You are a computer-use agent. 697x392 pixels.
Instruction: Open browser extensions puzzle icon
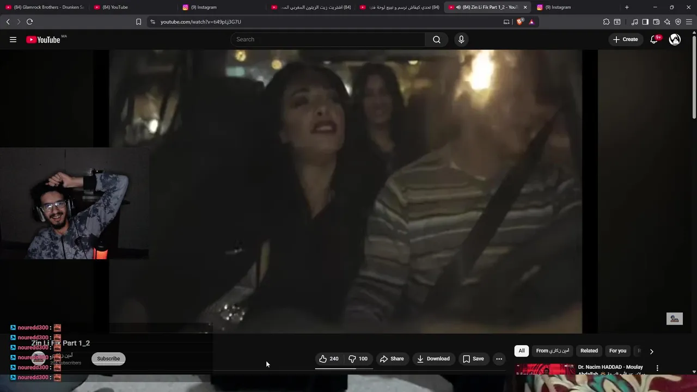tap(606, 22)
